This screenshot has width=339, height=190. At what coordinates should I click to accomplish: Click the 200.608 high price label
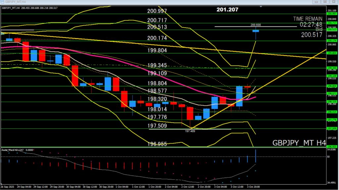tap(256, 25)
